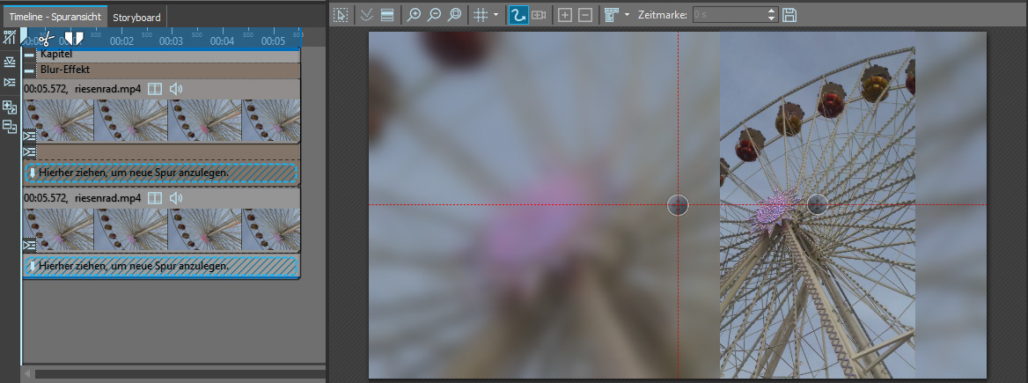
Task: Toggle sound icon on second riesenrad.mp4 clip
Action: [176, 198]
